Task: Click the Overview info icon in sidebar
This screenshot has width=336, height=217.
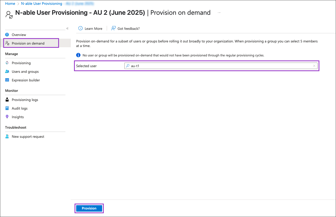Action: (x=7, y=35)
